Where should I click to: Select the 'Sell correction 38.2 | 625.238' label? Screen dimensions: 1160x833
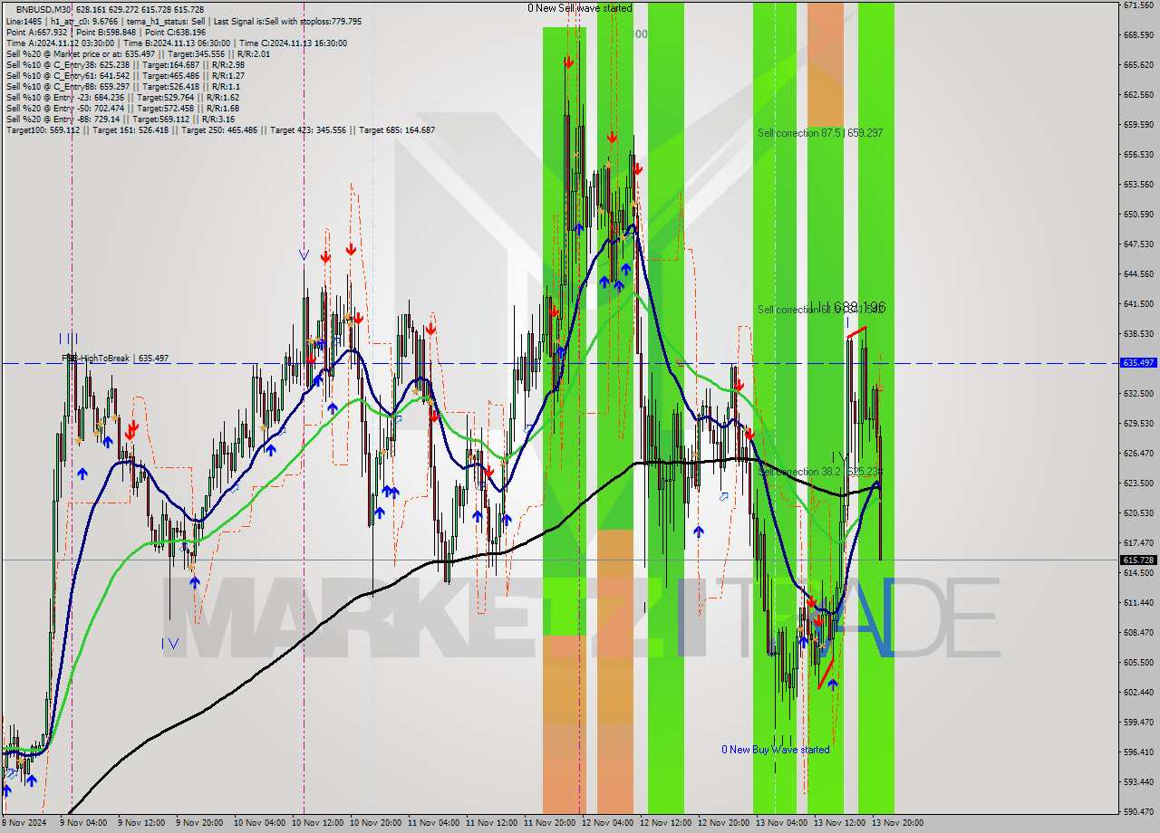820,472
